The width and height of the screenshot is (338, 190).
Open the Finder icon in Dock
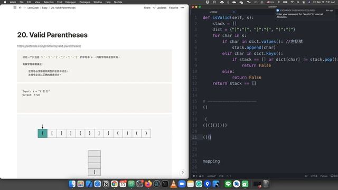click(x=72, y=184)
